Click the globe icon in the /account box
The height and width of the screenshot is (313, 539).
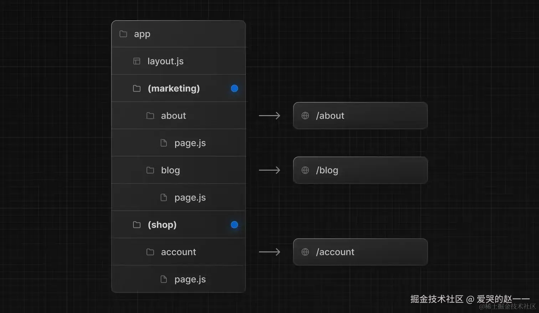(305, 252)
